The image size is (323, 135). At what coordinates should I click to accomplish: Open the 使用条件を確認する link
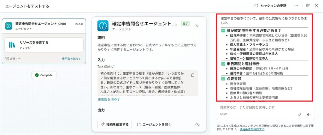(x=252, y=129)
